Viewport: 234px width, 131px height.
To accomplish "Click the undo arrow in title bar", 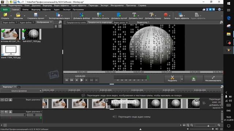I will click(x=19, y=2).
